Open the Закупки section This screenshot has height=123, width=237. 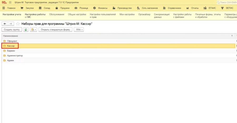pos(29,8)
